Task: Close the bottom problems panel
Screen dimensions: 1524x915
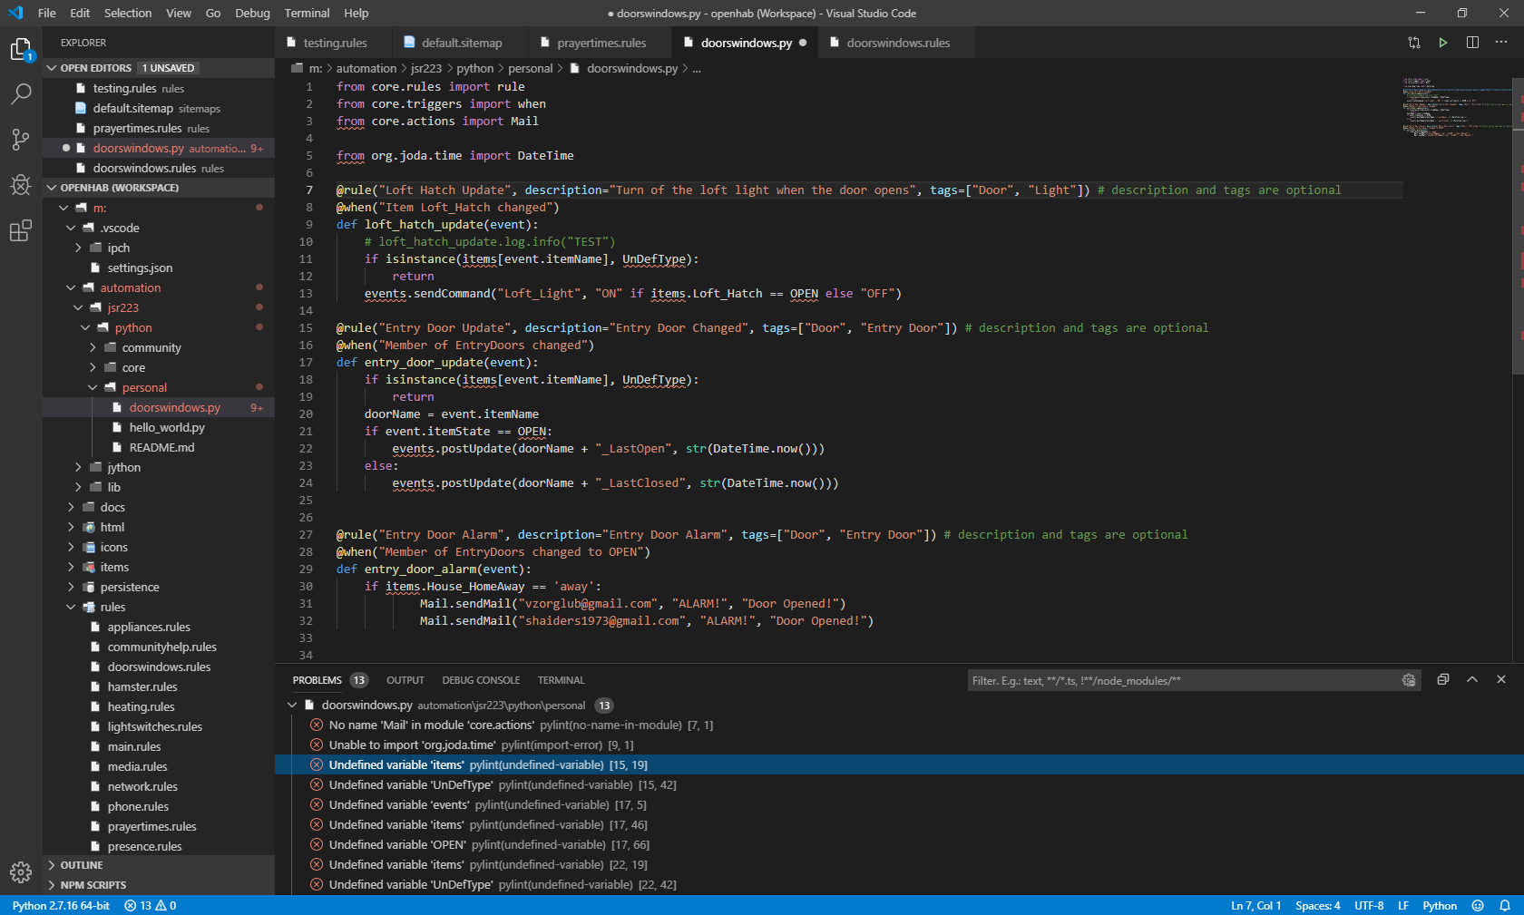Action: (x=1501, y=680)
